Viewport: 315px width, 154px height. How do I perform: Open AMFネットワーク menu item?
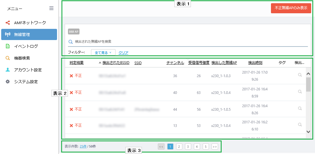pos(29,23)
